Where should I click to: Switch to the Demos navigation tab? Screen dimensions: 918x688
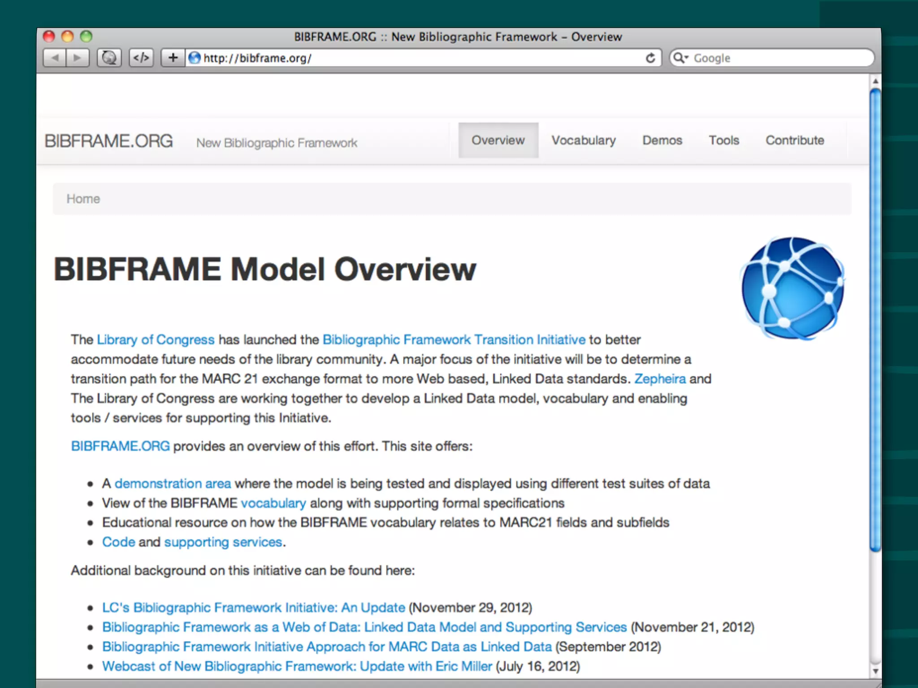pyautogui.click(x=662, y=140)
